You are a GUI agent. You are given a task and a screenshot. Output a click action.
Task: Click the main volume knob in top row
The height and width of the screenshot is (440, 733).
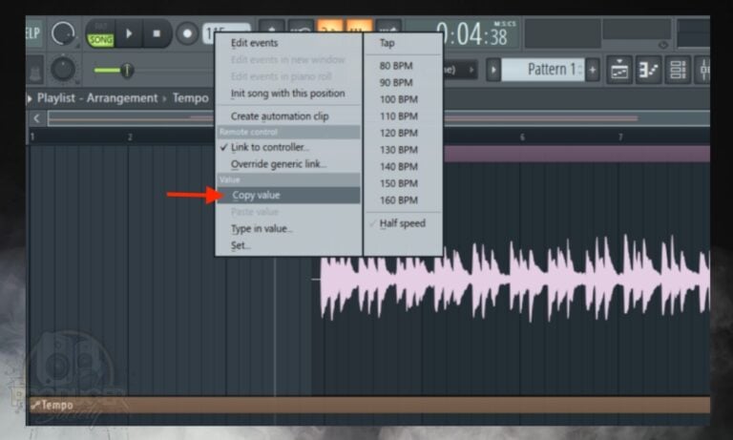[63, 33]
